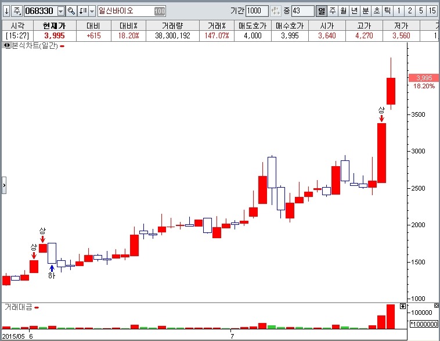This screenshot has width=440, height=341.
Task: Click the red dash marker after 거래대금
Action: (x=37, y=308)
